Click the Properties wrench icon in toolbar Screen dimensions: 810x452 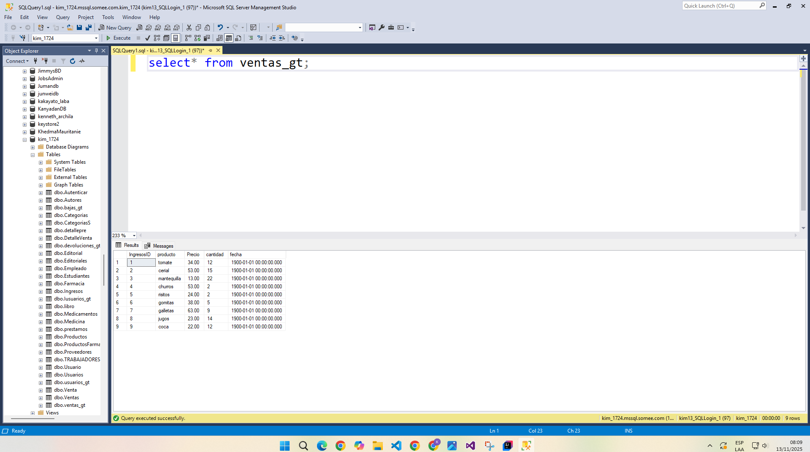(x=382, y=27)
